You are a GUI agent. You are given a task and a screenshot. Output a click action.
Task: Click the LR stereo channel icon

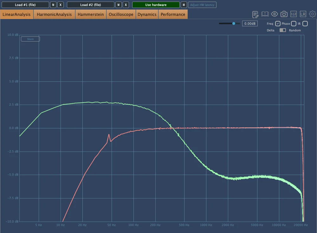(x=303, y=14)
